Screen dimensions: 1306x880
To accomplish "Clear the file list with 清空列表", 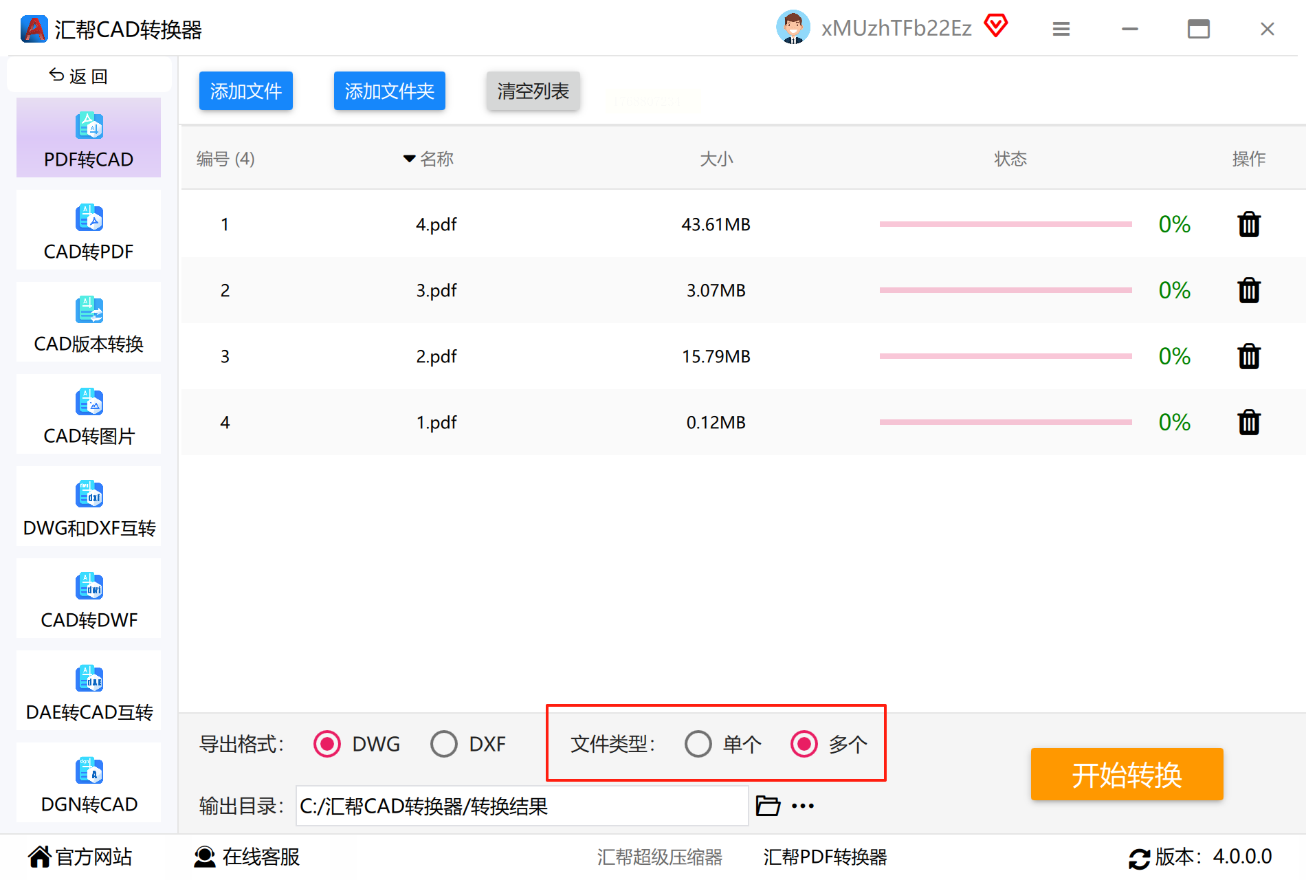I will tap(533, 91).
